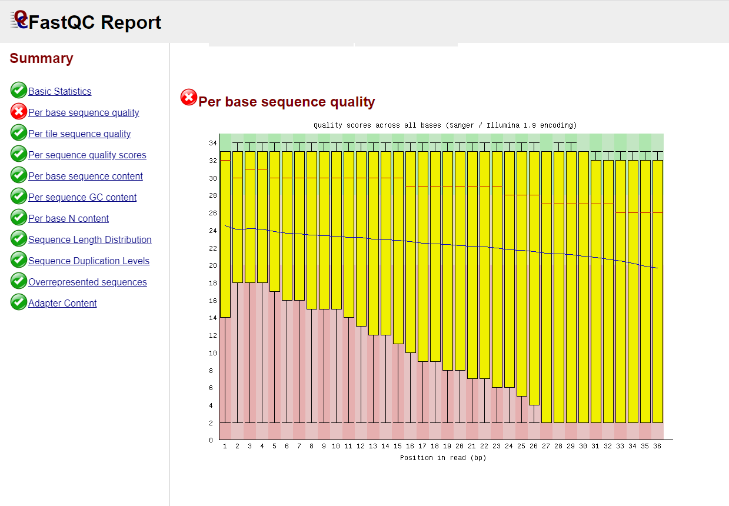The height and width of the screenshot is (506, 729).
Task: Click large red fail icon next to section heading
Action: (189, 97)
